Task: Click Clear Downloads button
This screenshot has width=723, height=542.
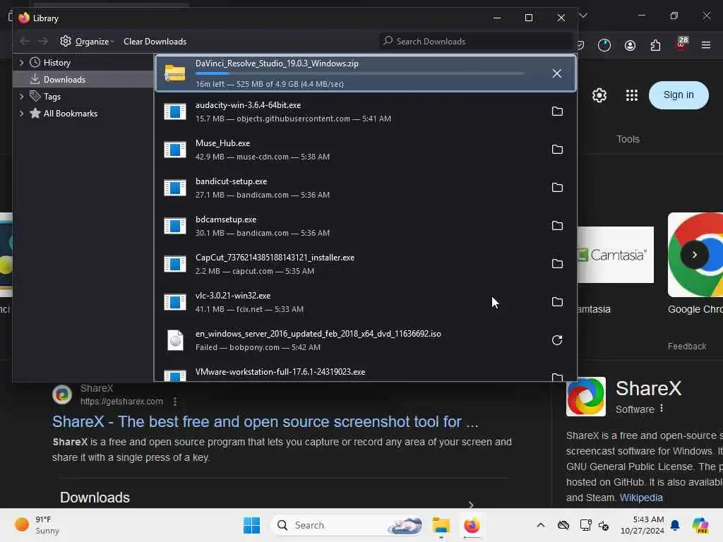Action: click(x=155, y=42)
